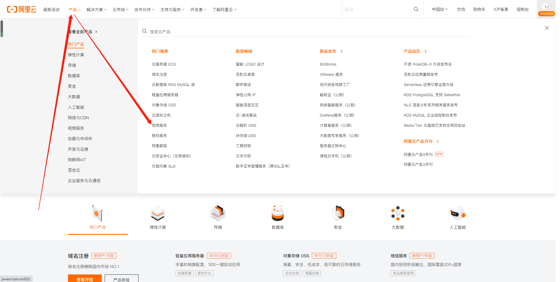Screen dimensions: 560x282
Task: Expand the 云市场 dropdown
Action: point(120,10)
